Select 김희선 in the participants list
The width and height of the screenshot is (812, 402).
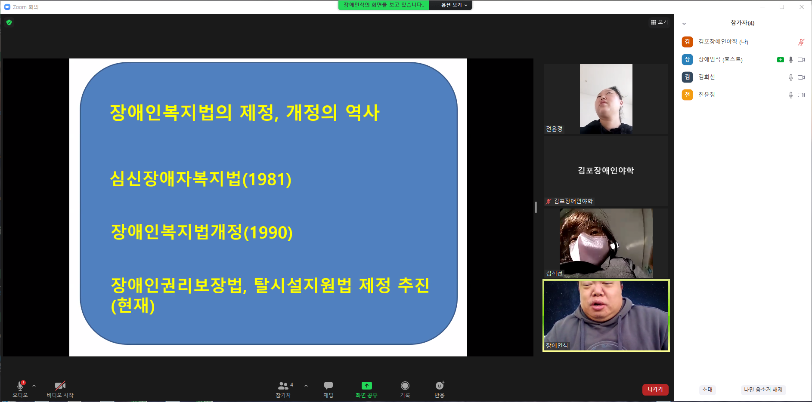coord(743,77)
